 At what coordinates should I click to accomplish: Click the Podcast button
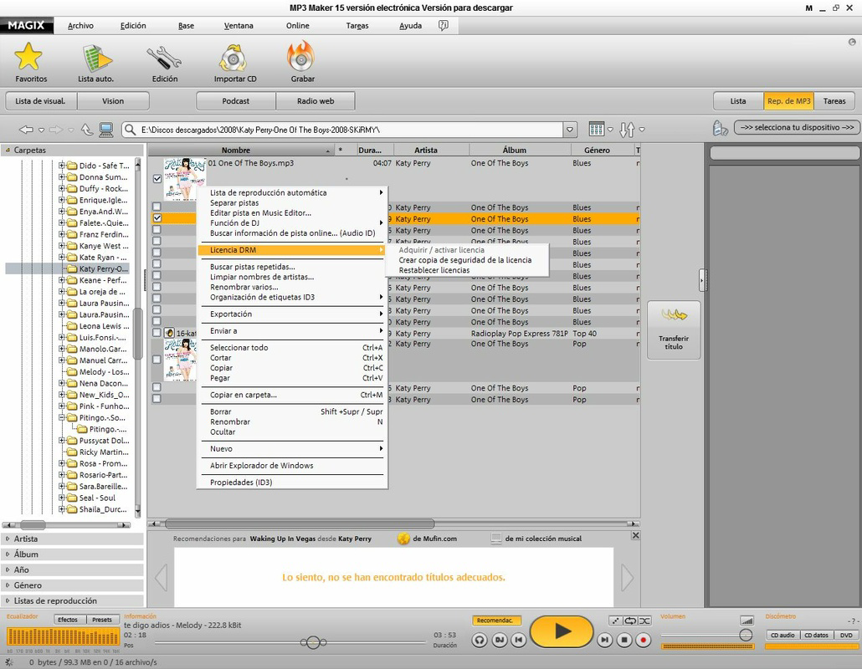point(236,101)
